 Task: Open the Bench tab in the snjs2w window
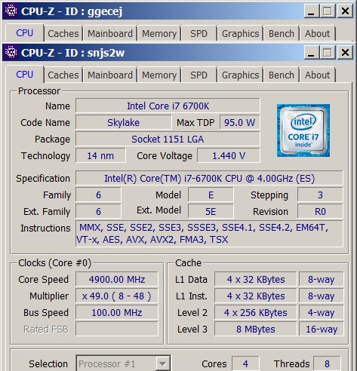pyautogui.click(x=282, y=75)
